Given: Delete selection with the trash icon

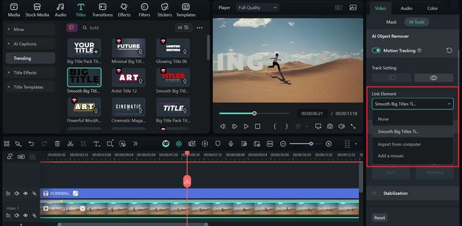Looking at the screenshot, I should tap(57, 144).
